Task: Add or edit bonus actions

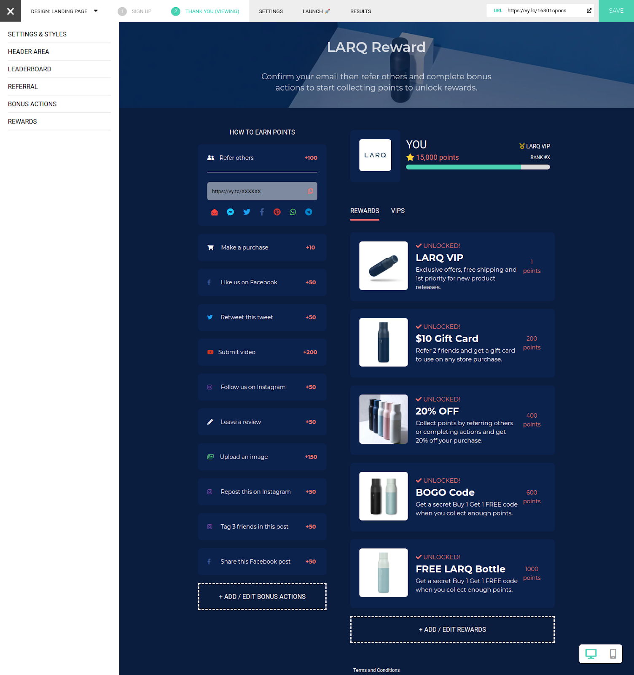Action: [x=262, y=597]
